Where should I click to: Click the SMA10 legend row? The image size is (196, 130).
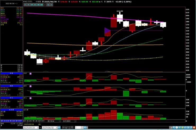pyautogui.click(x=11, y=10)
